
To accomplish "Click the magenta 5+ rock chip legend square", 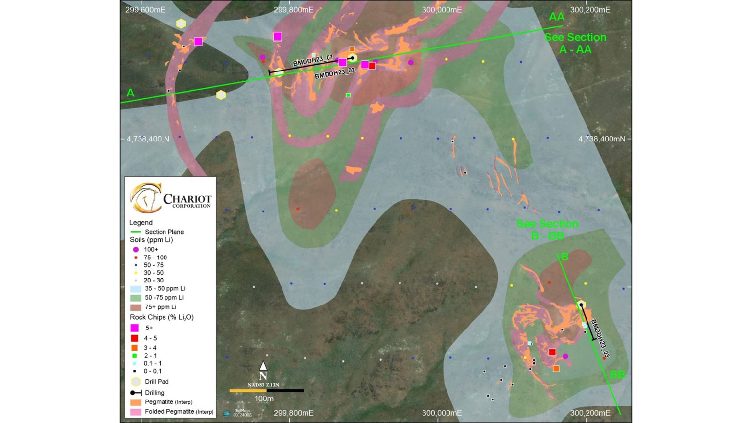I will click(135, 328).
